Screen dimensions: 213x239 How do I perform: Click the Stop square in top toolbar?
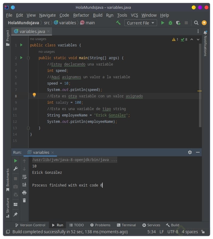point(186,23)
